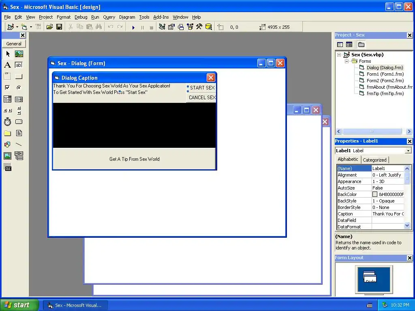415x311 pixels.
Task: Click the Get A Tip button
Action: (134, 159)
